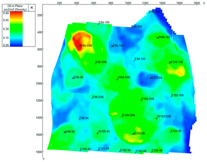Click the Oil in Place legend title
207x162 pixels.
click(15, 8)
